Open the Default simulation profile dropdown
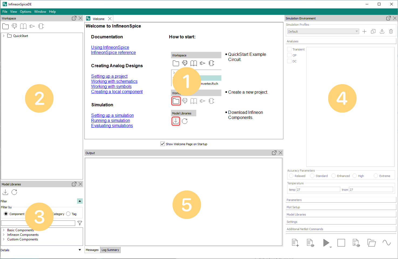Viewport: 398px width, 259px height. (323, 32)
